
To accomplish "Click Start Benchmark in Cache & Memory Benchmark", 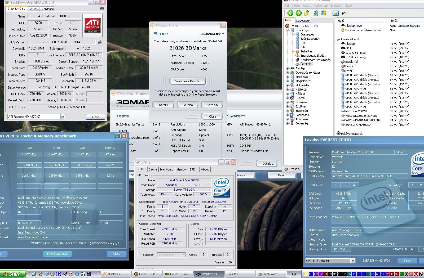I will pos(57,254).
